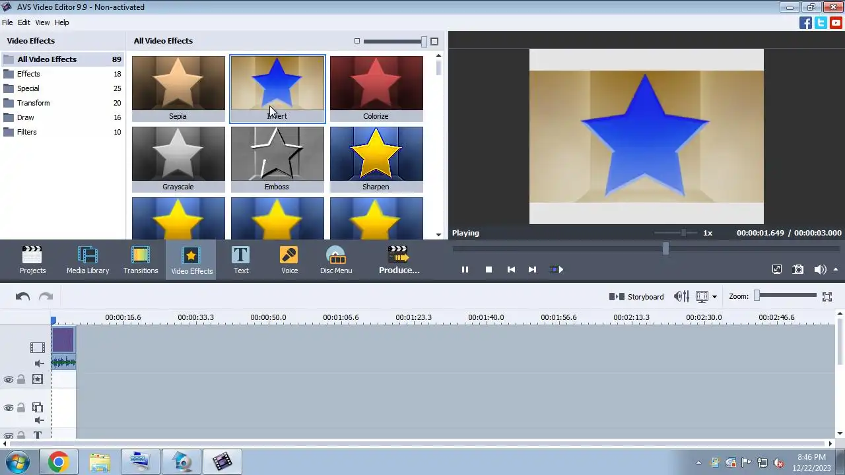This screenshot has width=845, height=475.
Task: Take a snapshot of the preview
Action: 798,269
